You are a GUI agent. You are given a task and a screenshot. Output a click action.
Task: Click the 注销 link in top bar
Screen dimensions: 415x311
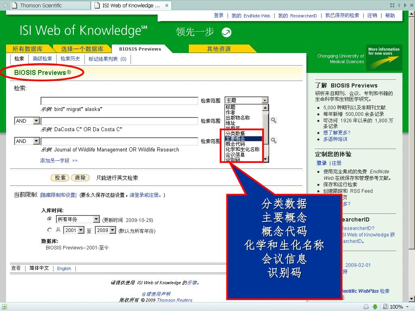(x=372, y=15)
